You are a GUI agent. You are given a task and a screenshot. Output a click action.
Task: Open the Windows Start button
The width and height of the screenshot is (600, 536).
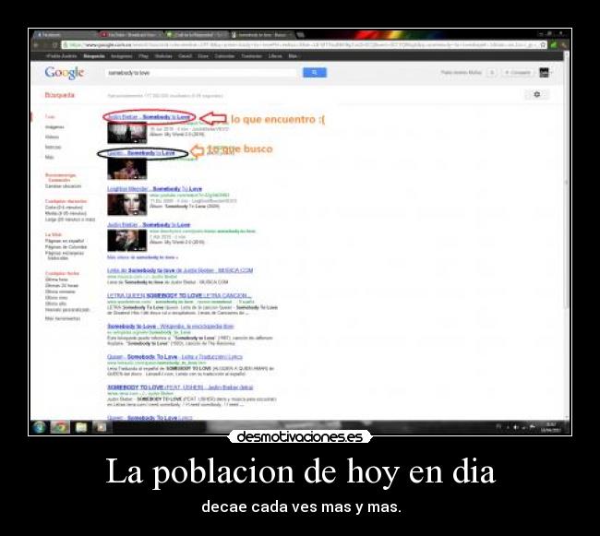point(39,426)
